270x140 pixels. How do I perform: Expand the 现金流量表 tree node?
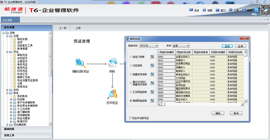pos(11,118)
